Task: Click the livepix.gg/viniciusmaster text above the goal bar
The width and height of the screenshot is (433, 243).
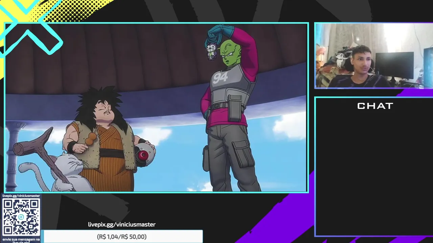Action: (122, 224)
